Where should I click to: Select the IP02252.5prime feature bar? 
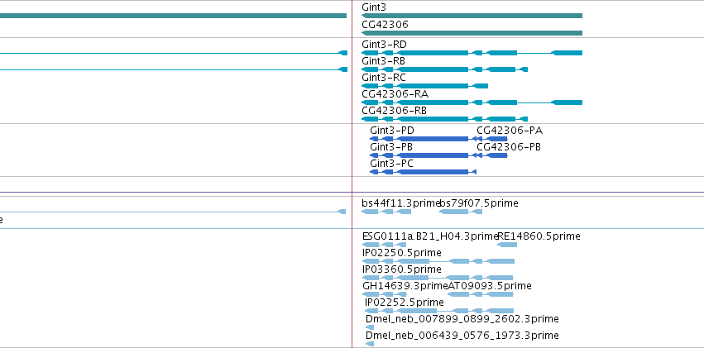click(439, 312)
